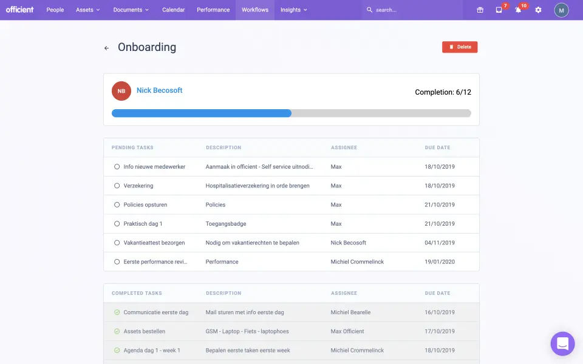Select the Max Officient assignee cell
This screenshot has width=583, height=364.
click(347, 331)
